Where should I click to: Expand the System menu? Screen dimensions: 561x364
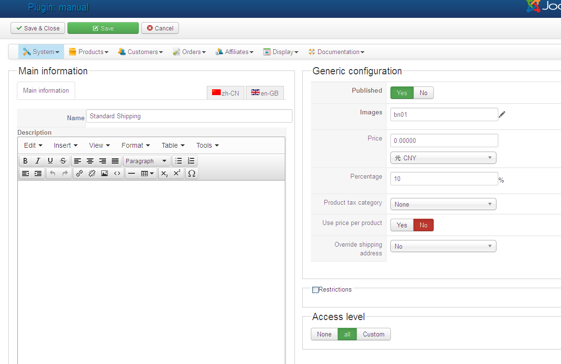point(41,52)
